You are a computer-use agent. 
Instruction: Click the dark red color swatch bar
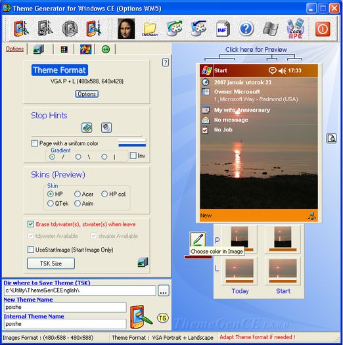[x=198, y=257]
